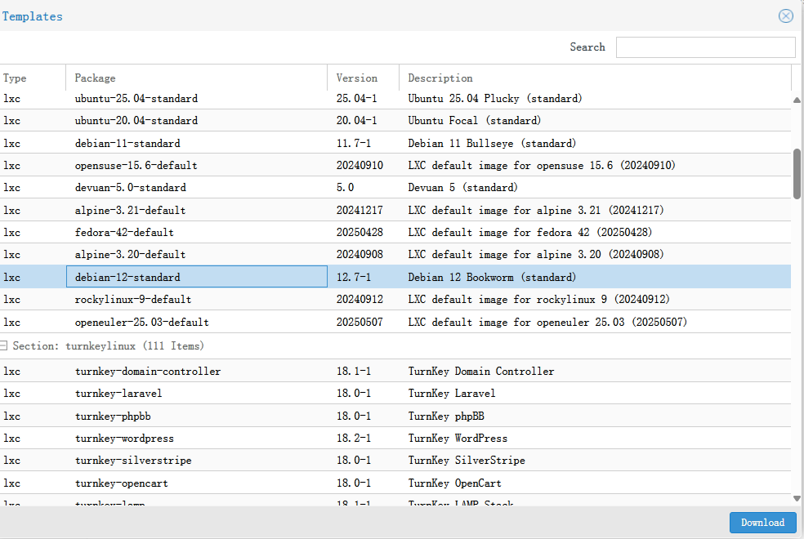
Task: Select the devuan-5.0-standard package
Action: click(x=130, y=188)
